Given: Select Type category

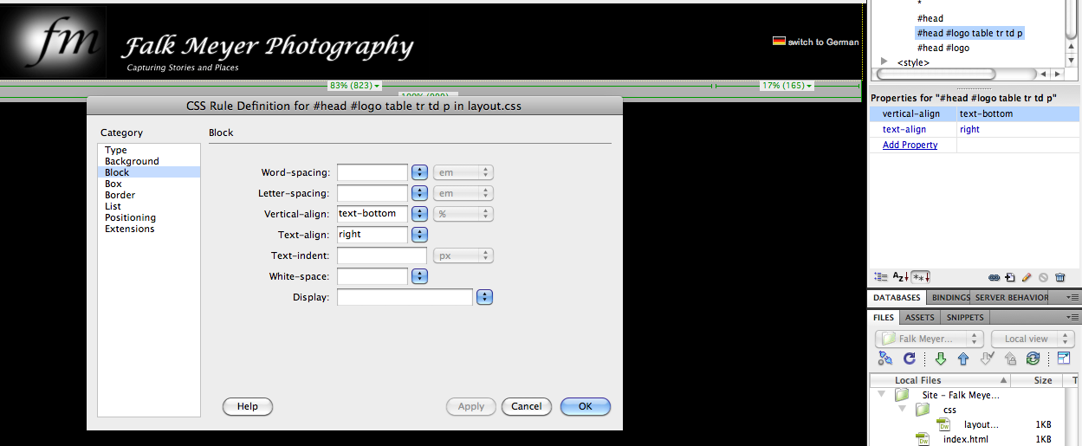Looking at the screenshot, I should (148, 150).
